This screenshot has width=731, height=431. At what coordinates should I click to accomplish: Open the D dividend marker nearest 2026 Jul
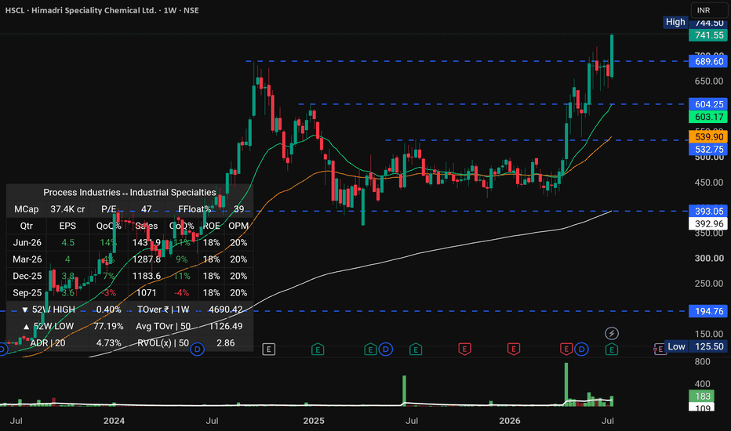(x=581, y=349)
